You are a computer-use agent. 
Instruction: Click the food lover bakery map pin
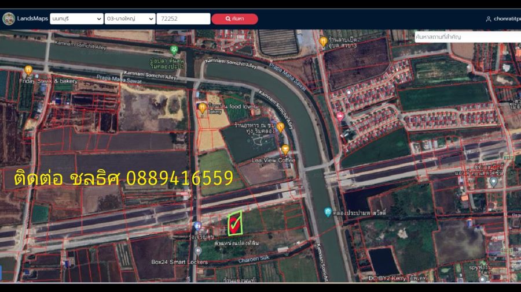point(202,107)
